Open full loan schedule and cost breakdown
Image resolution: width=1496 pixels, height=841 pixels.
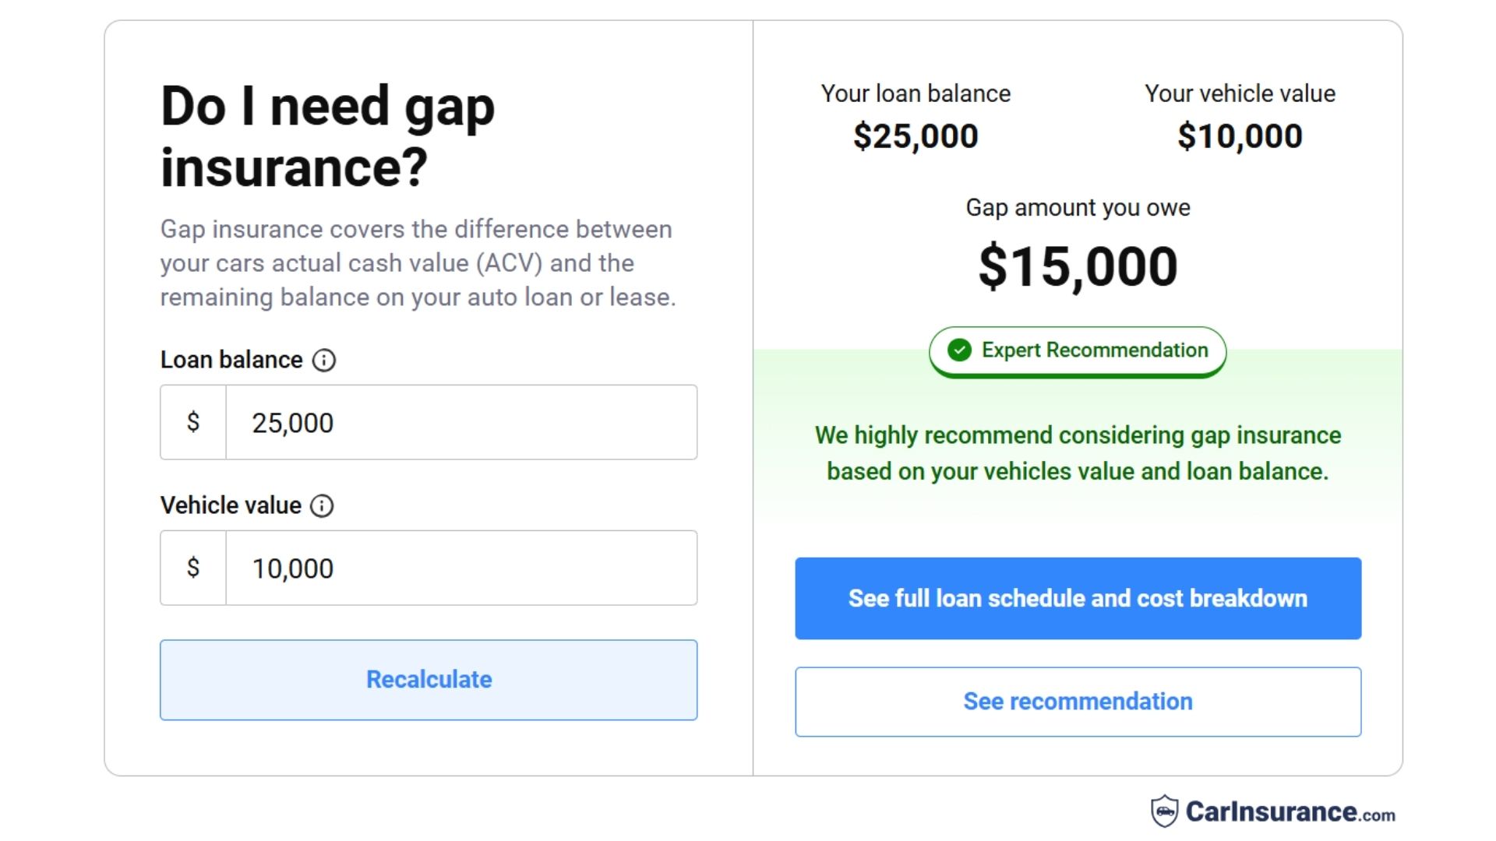(x=1078, y=598)
